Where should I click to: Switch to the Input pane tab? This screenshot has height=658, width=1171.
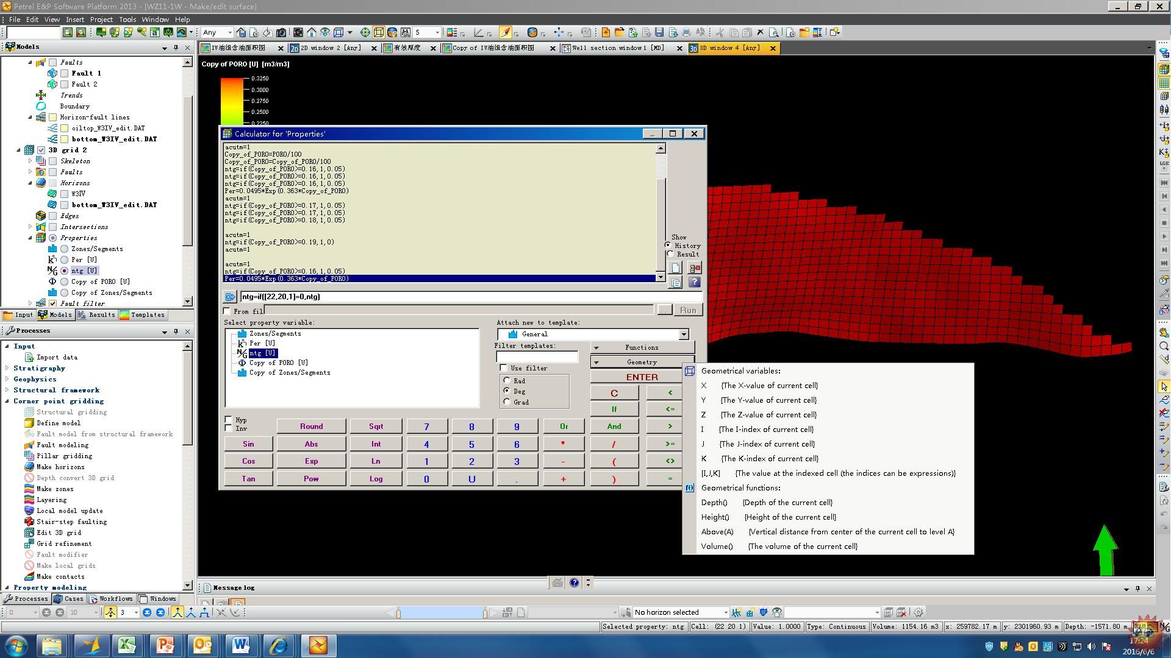coord(18,315)
